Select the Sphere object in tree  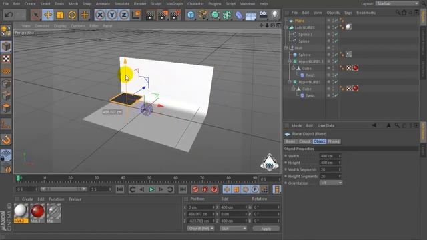pyautogui.click(x=304, y=55)
